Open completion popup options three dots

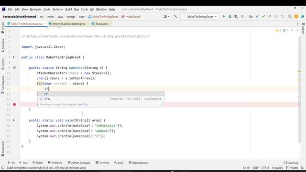pyautogui.click(x=162, y=104)
